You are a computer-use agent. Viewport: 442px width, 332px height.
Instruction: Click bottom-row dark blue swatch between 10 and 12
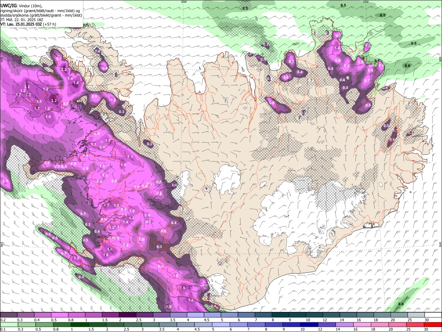[x=309, y=324]
